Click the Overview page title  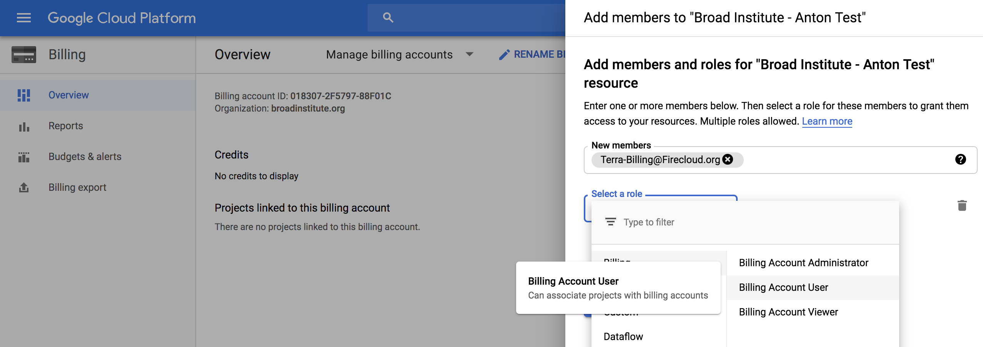pyautogui.click(x=242, y=55)
